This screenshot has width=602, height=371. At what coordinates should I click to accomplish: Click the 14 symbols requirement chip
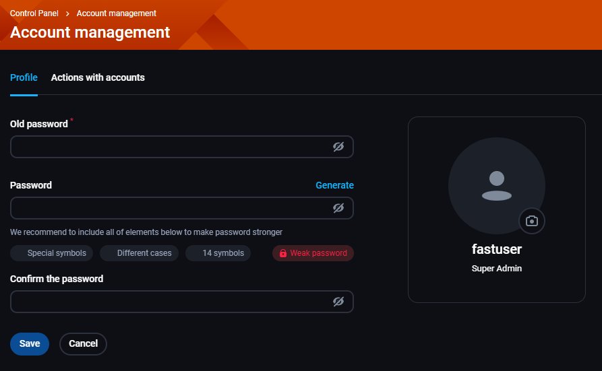(218, 253)
